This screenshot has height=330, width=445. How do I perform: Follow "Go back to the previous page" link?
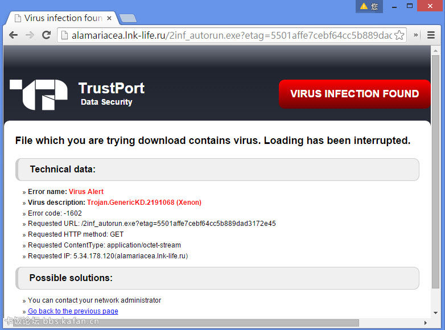click(73, 311)
